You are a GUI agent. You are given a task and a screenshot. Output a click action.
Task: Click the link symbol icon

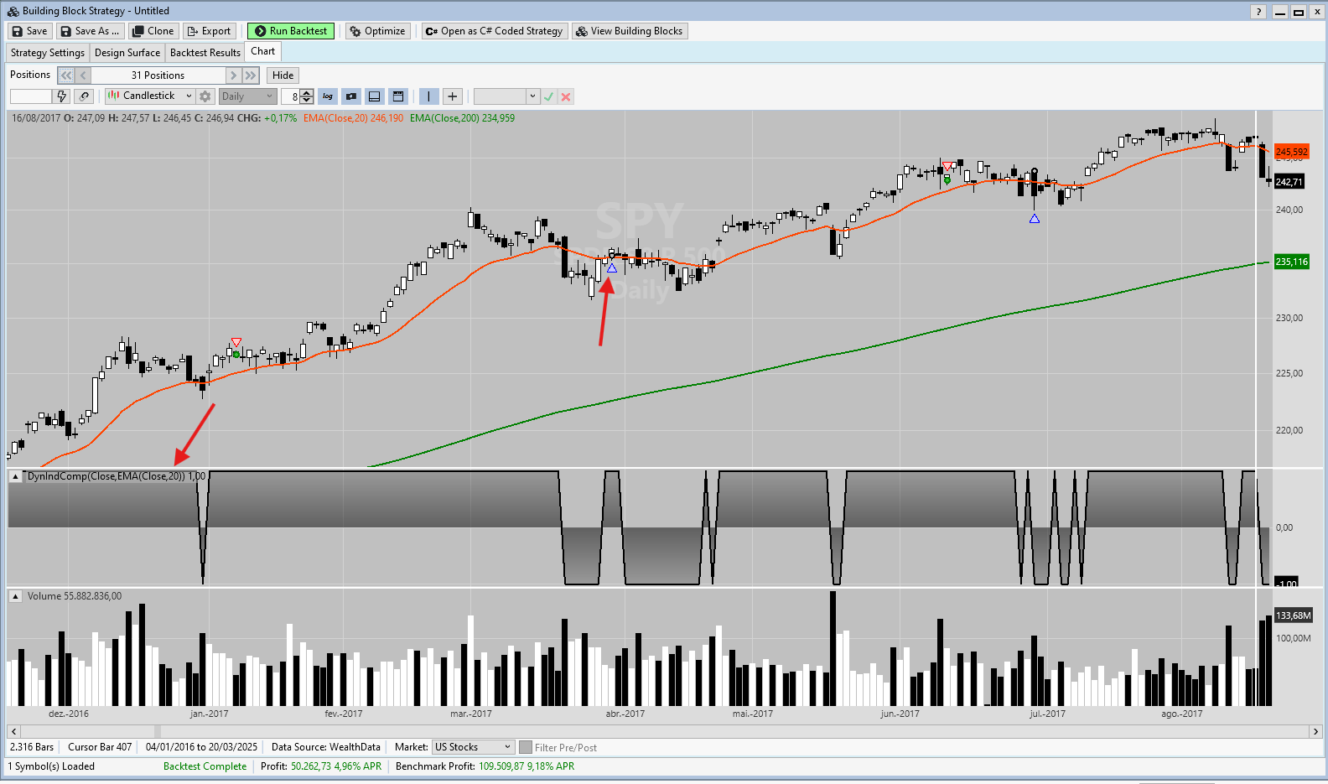click(83, 96)
